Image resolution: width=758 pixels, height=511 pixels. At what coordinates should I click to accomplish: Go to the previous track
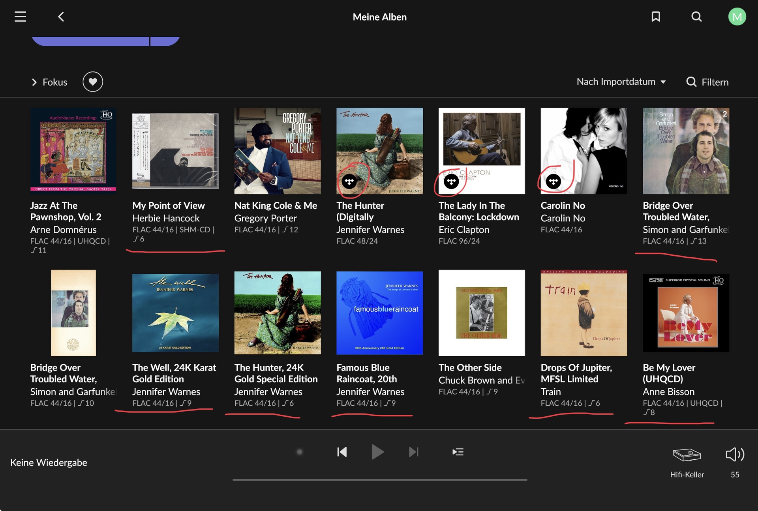(342, 452)
